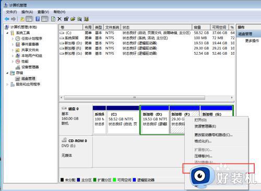Click the gray Forward arrow in toolbar
The height and width of the screenshot is (191, 261).
[14, 19]
